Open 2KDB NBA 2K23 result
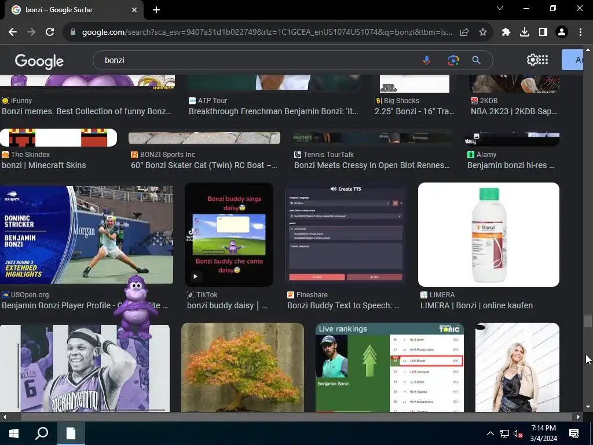The image size is (593, 445). (x=514, y=111)
